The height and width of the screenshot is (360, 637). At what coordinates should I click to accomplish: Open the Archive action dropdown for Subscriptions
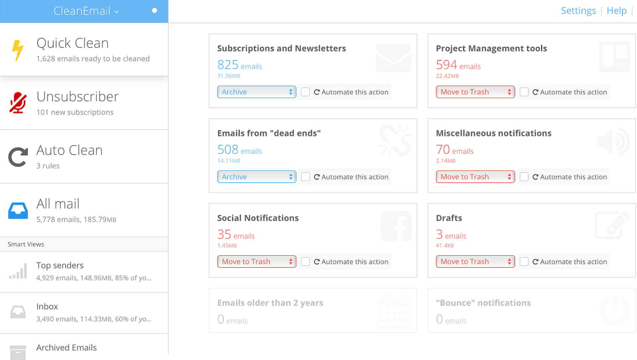point(256,92)
